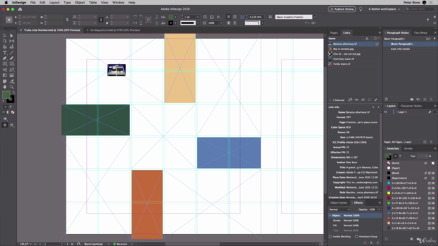The image size is (438, 246).
Task: Select the Direct Selection tool
Action: coord(12,36)
